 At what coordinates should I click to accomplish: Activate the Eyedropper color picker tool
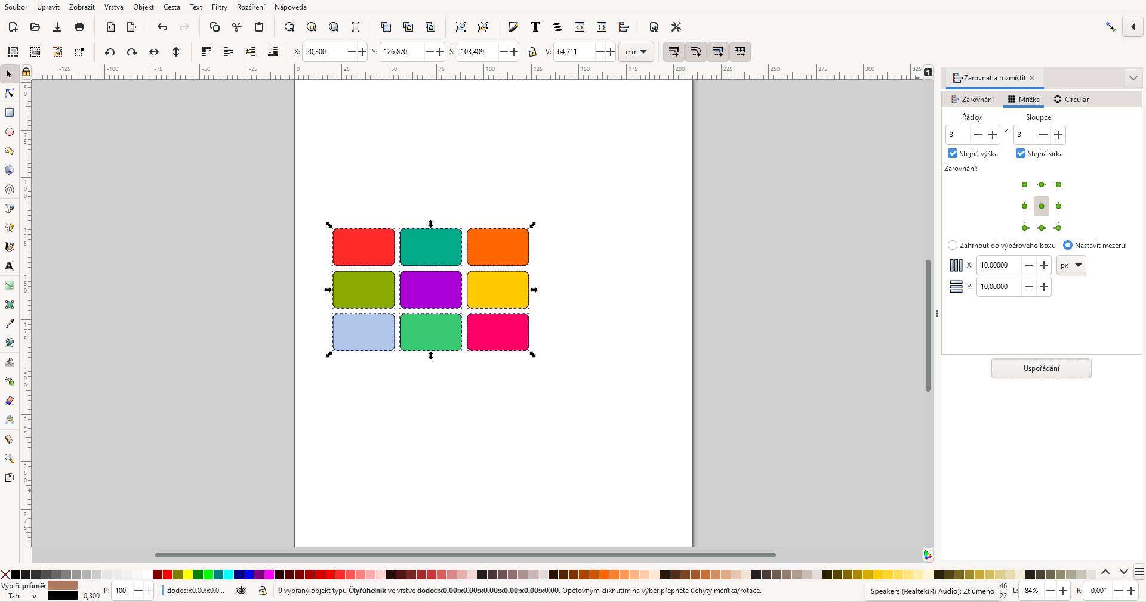coord(10,324)
